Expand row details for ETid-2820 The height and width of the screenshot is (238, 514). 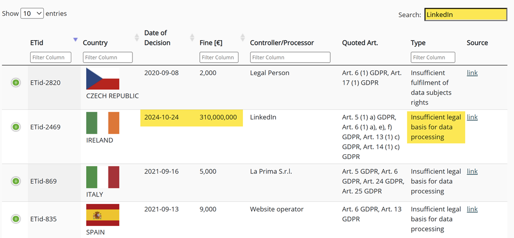pos(16,83)
